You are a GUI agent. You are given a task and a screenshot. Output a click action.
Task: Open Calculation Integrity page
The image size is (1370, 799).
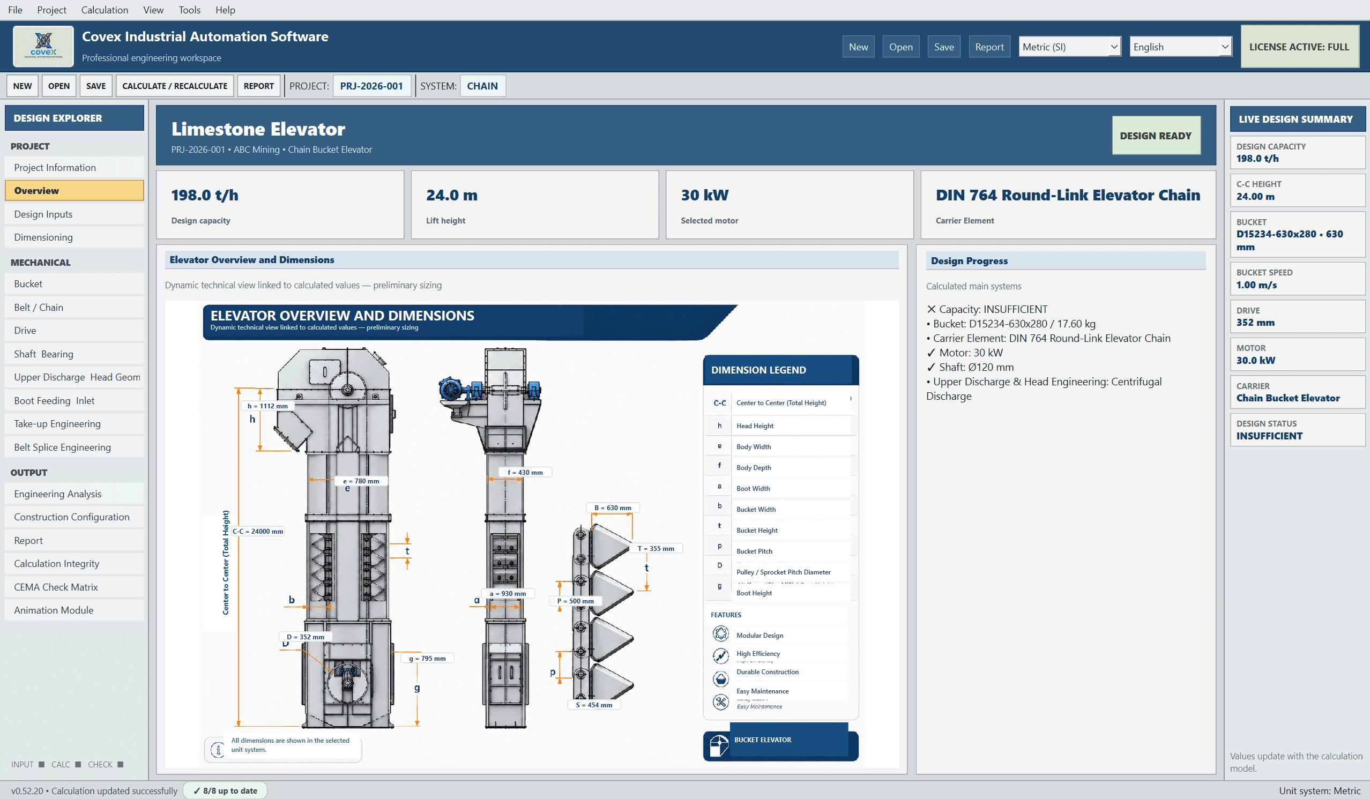pos(75,564)
